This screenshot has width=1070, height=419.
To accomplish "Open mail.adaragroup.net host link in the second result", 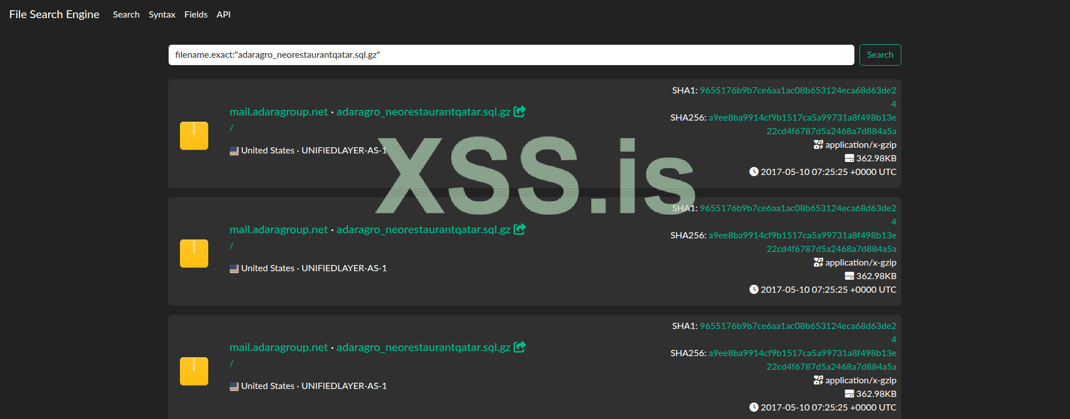I will tap(278, 230).
